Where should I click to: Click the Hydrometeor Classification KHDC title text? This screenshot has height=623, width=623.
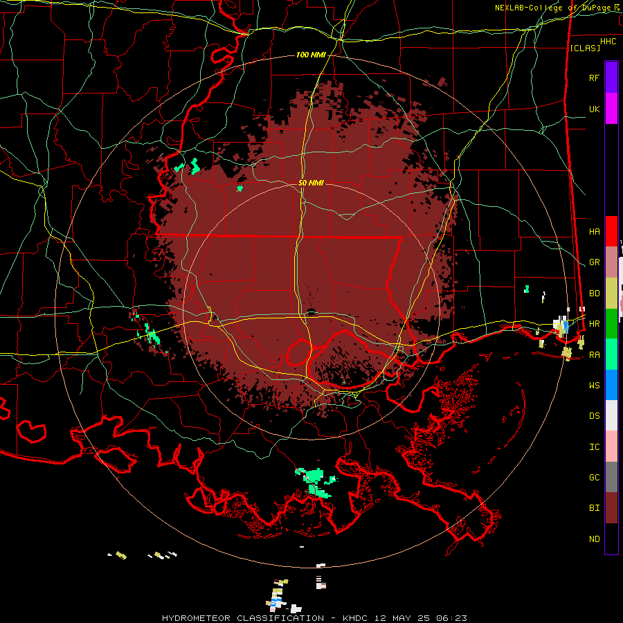[x=314, y=618]
